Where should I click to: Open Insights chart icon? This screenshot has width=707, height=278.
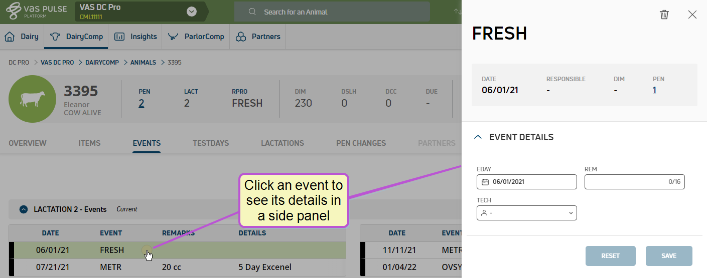pyautogui.click(x=119, y=37)
